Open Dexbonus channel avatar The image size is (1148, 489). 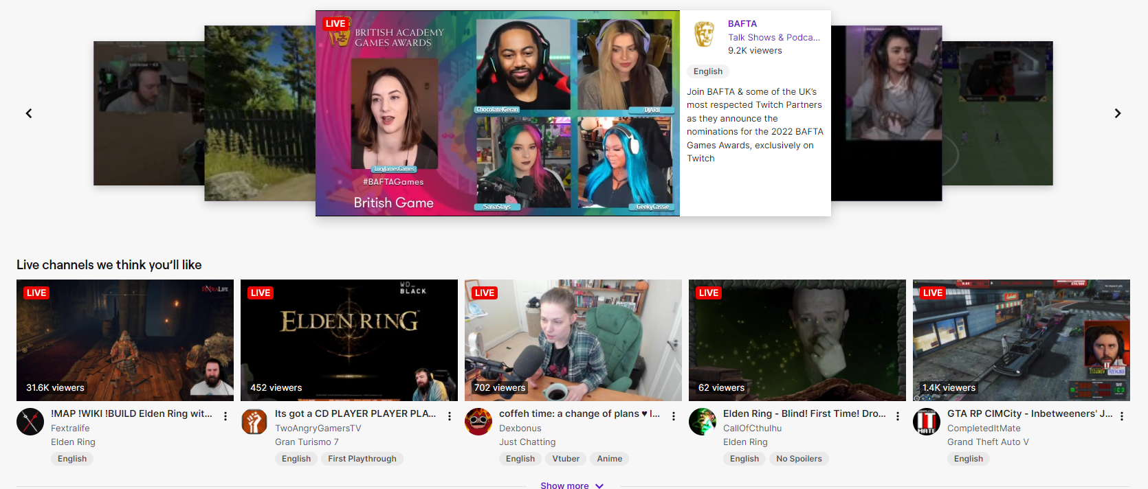click(x=478, y=422)
